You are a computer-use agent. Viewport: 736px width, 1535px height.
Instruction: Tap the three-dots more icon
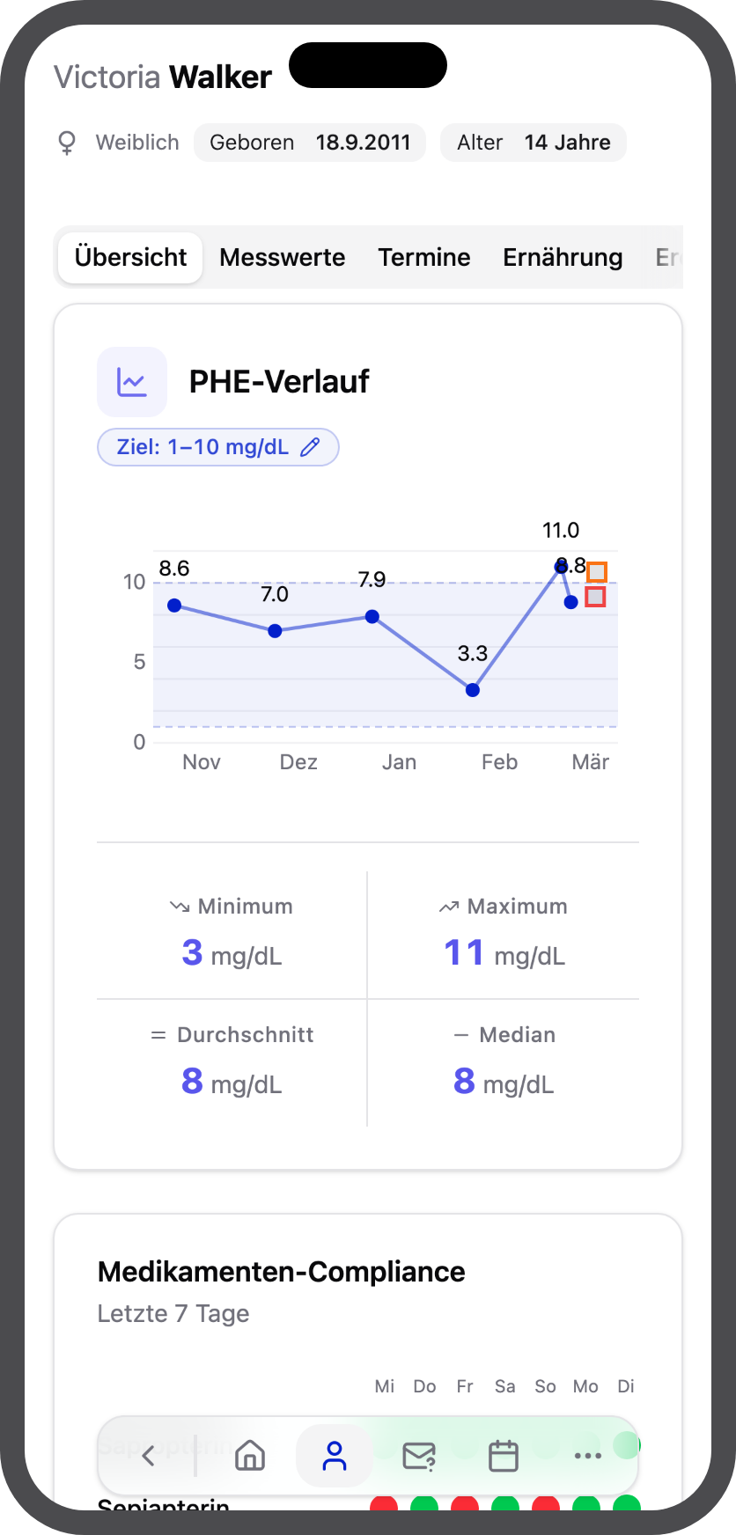tap(587, 1456)
